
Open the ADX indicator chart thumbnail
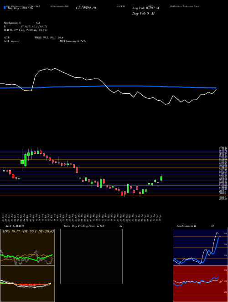pyautogui.click(x=27, y=247)
